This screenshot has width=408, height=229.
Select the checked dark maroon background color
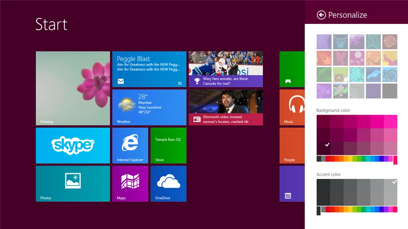323,148
